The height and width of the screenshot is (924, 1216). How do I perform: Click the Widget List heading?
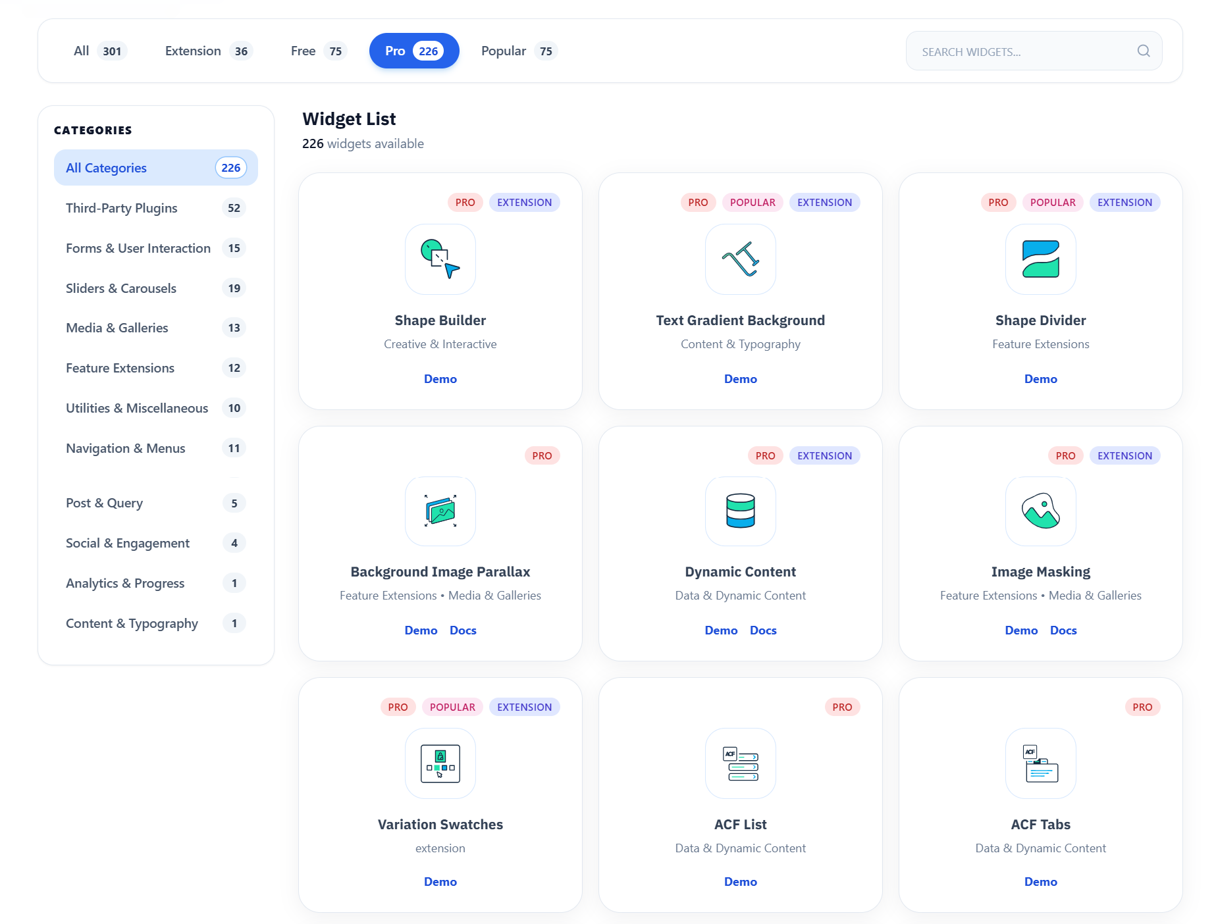349,119
